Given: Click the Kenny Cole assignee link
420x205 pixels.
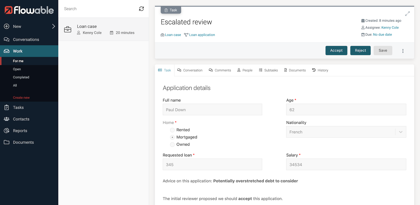Looking at the screenshot, I should click(x=390, y=28).
